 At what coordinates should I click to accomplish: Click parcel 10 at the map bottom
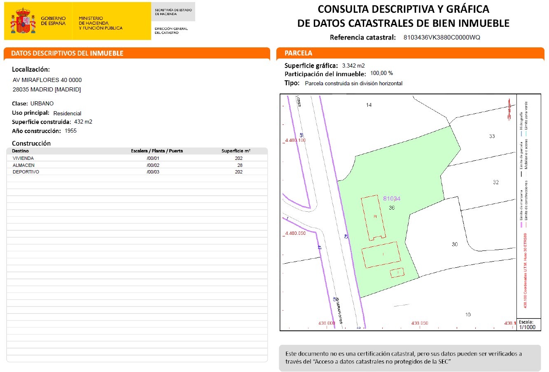468,315
